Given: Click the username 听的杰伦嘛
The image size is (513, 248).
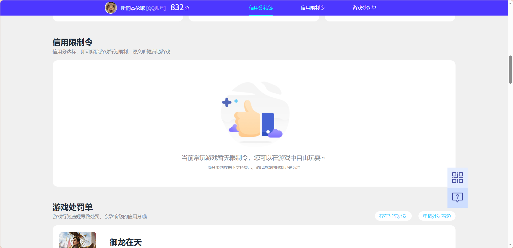Looking at the screenshot, I should pos(132,8).
